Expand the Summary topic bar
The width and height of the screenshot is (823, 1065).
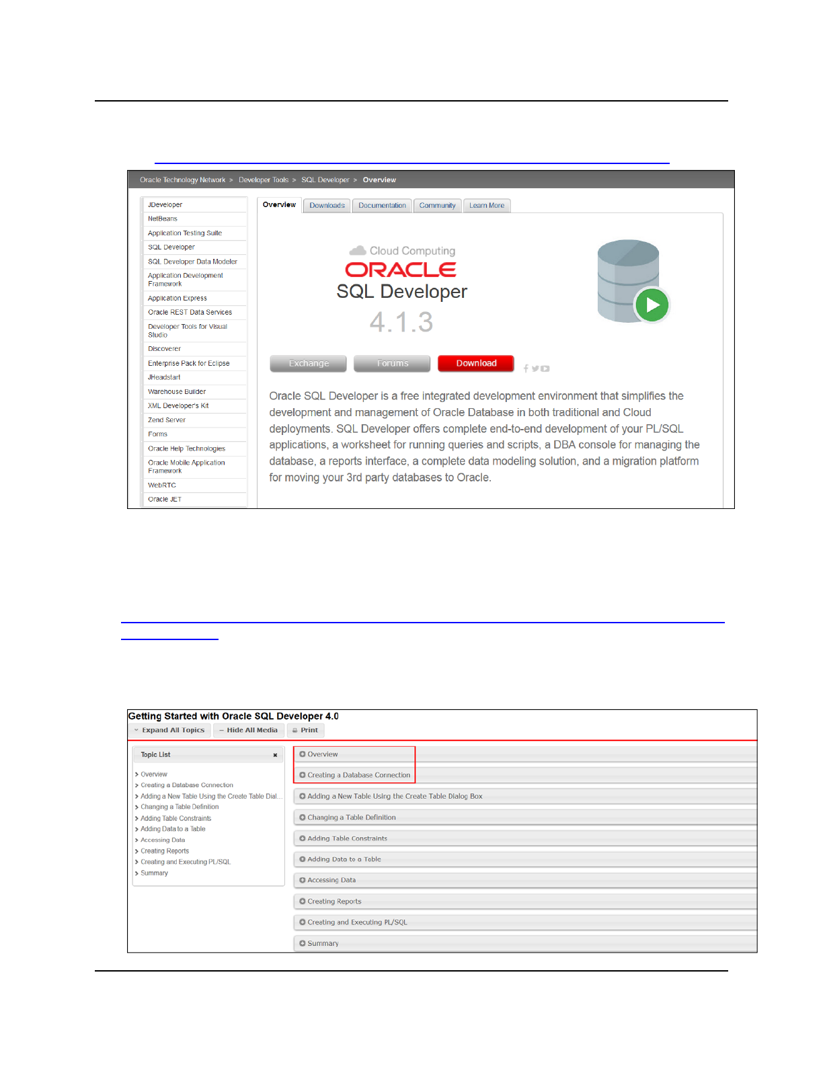(x=525, y=943)
